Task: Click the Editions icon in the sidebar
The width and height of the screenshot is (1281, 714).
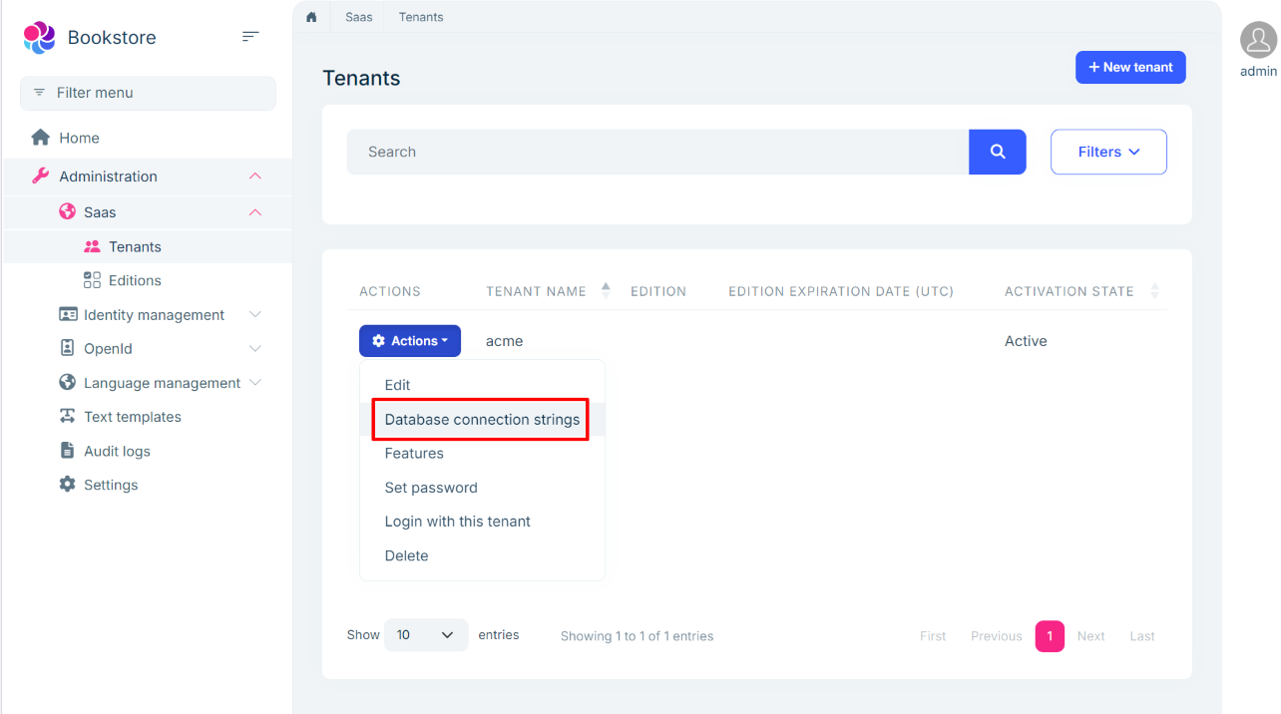Action: point(92,280)
